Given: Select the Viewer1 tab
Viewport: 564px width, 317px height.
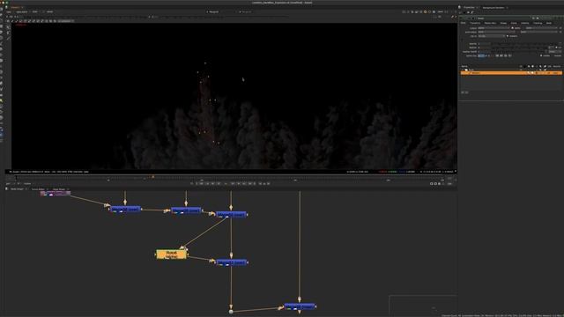Looking at the screenshot, I should point(15,7).
